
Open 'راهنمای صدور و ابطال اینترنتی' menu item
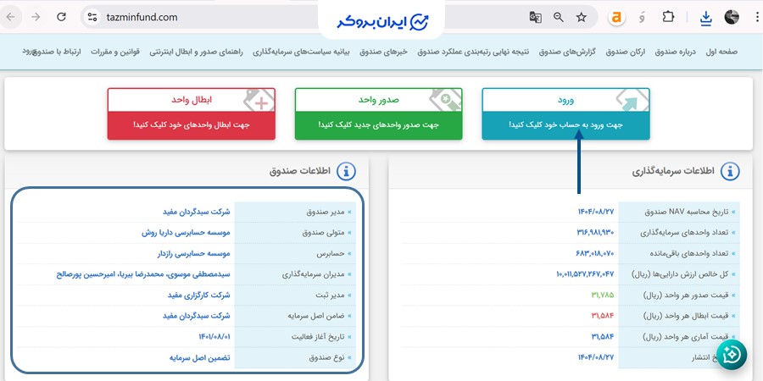(196, 52)
